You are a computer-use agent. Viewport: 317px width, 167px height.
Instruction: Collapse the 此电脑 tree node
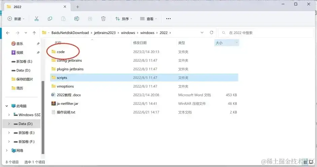pos(7,106)
